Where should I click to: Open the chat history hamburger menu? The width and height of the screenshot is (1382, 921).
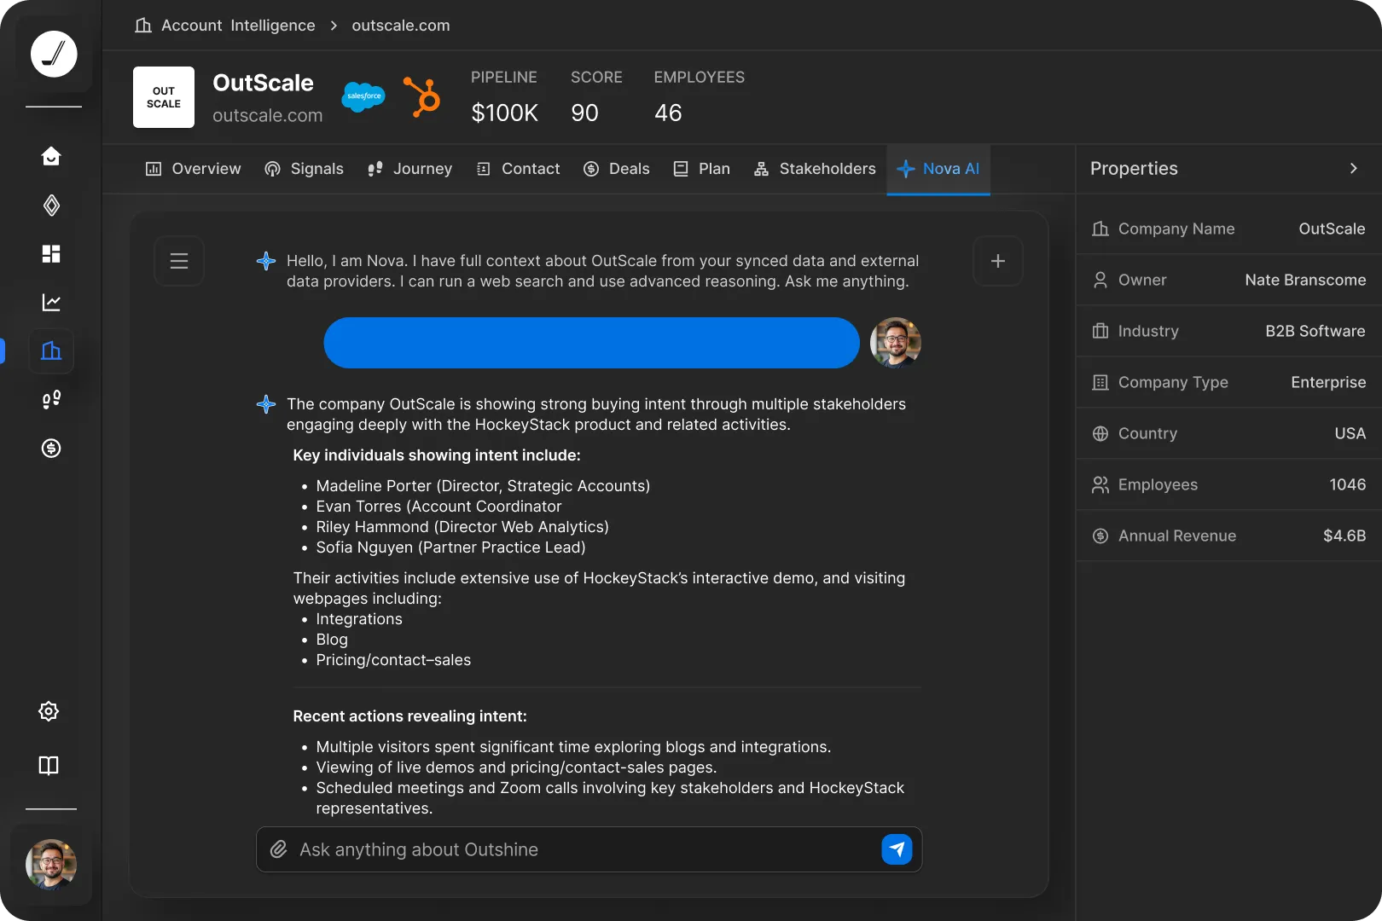tap(179, 261)
